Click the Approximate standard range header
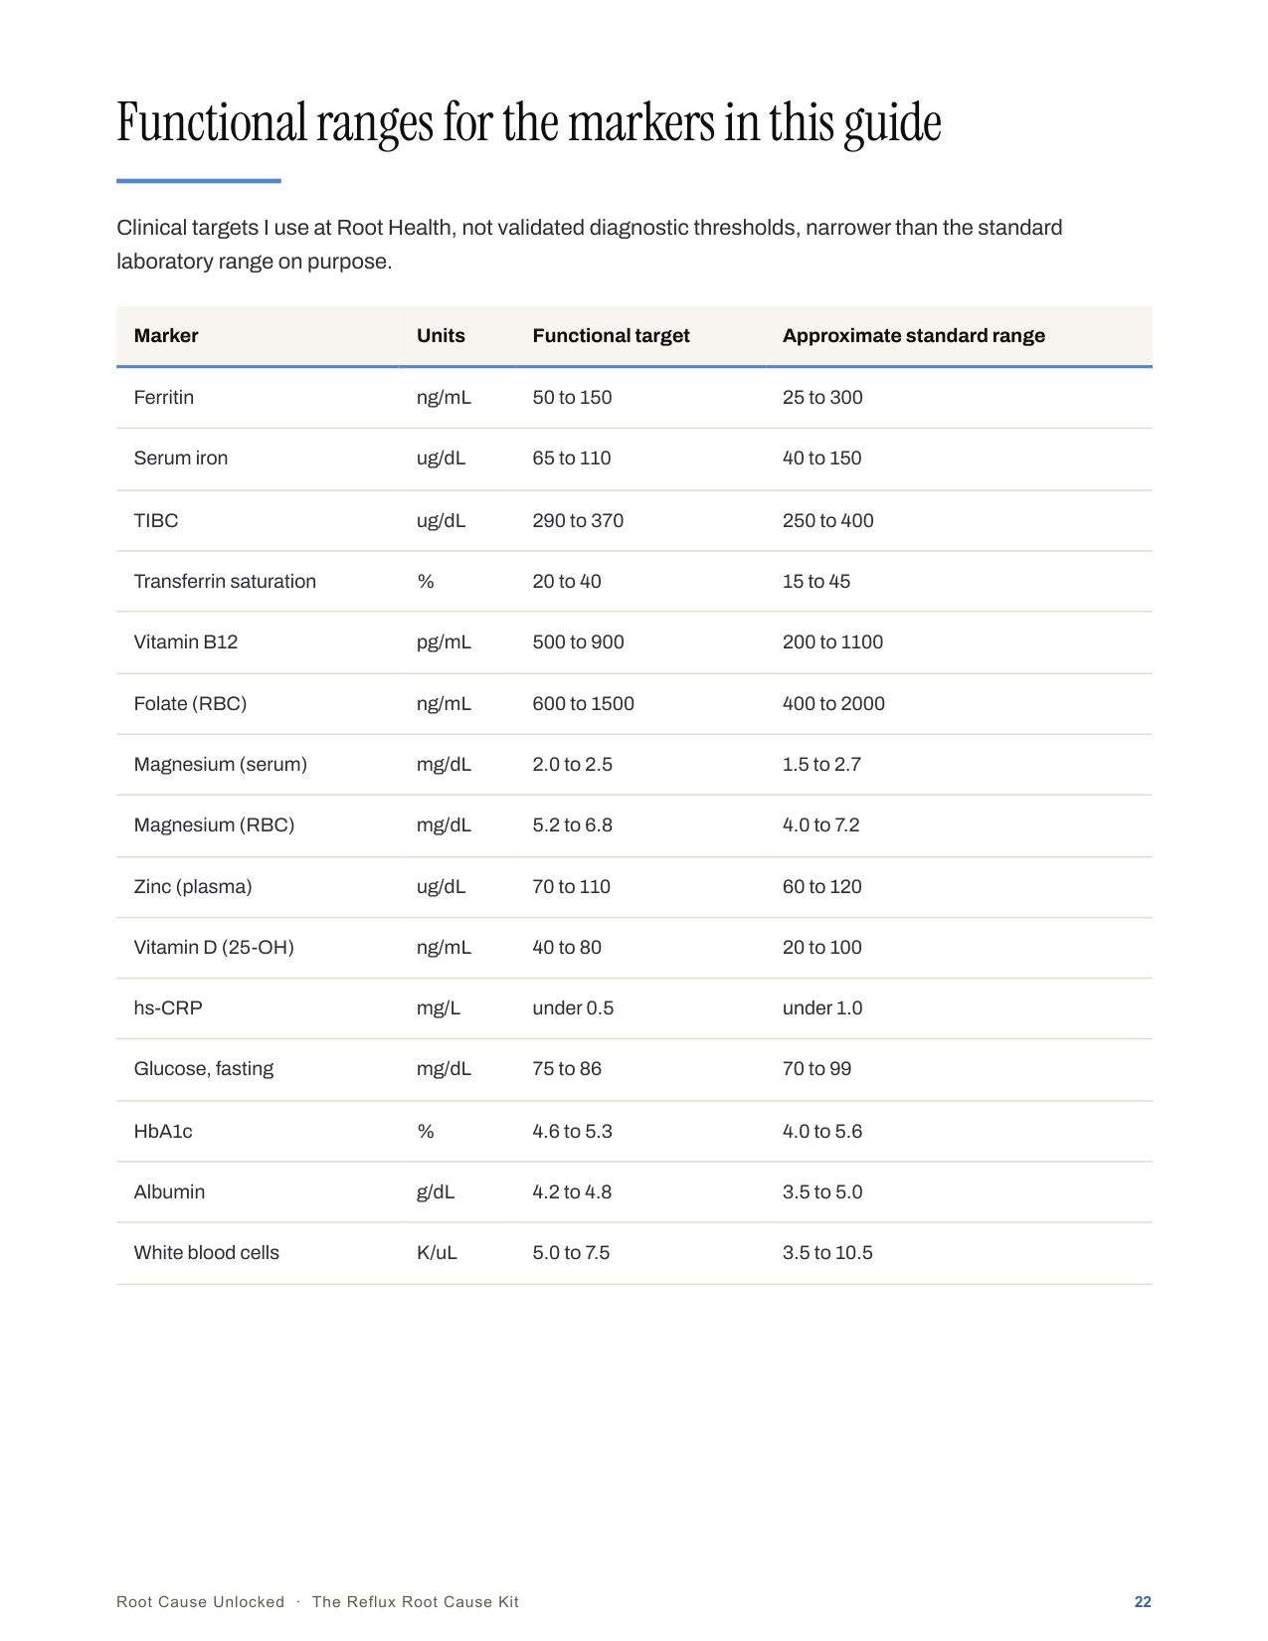Screen dimensions: 1268x1641 click(x=913, y=336)
